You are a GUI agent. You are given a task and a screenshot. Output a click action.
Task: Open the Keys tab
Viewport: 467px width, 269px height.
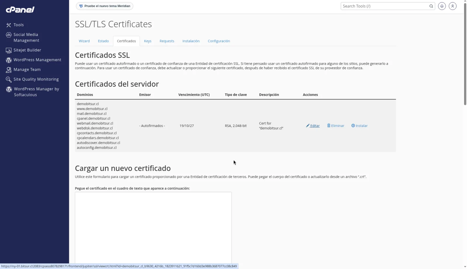(x=148, y=41)
